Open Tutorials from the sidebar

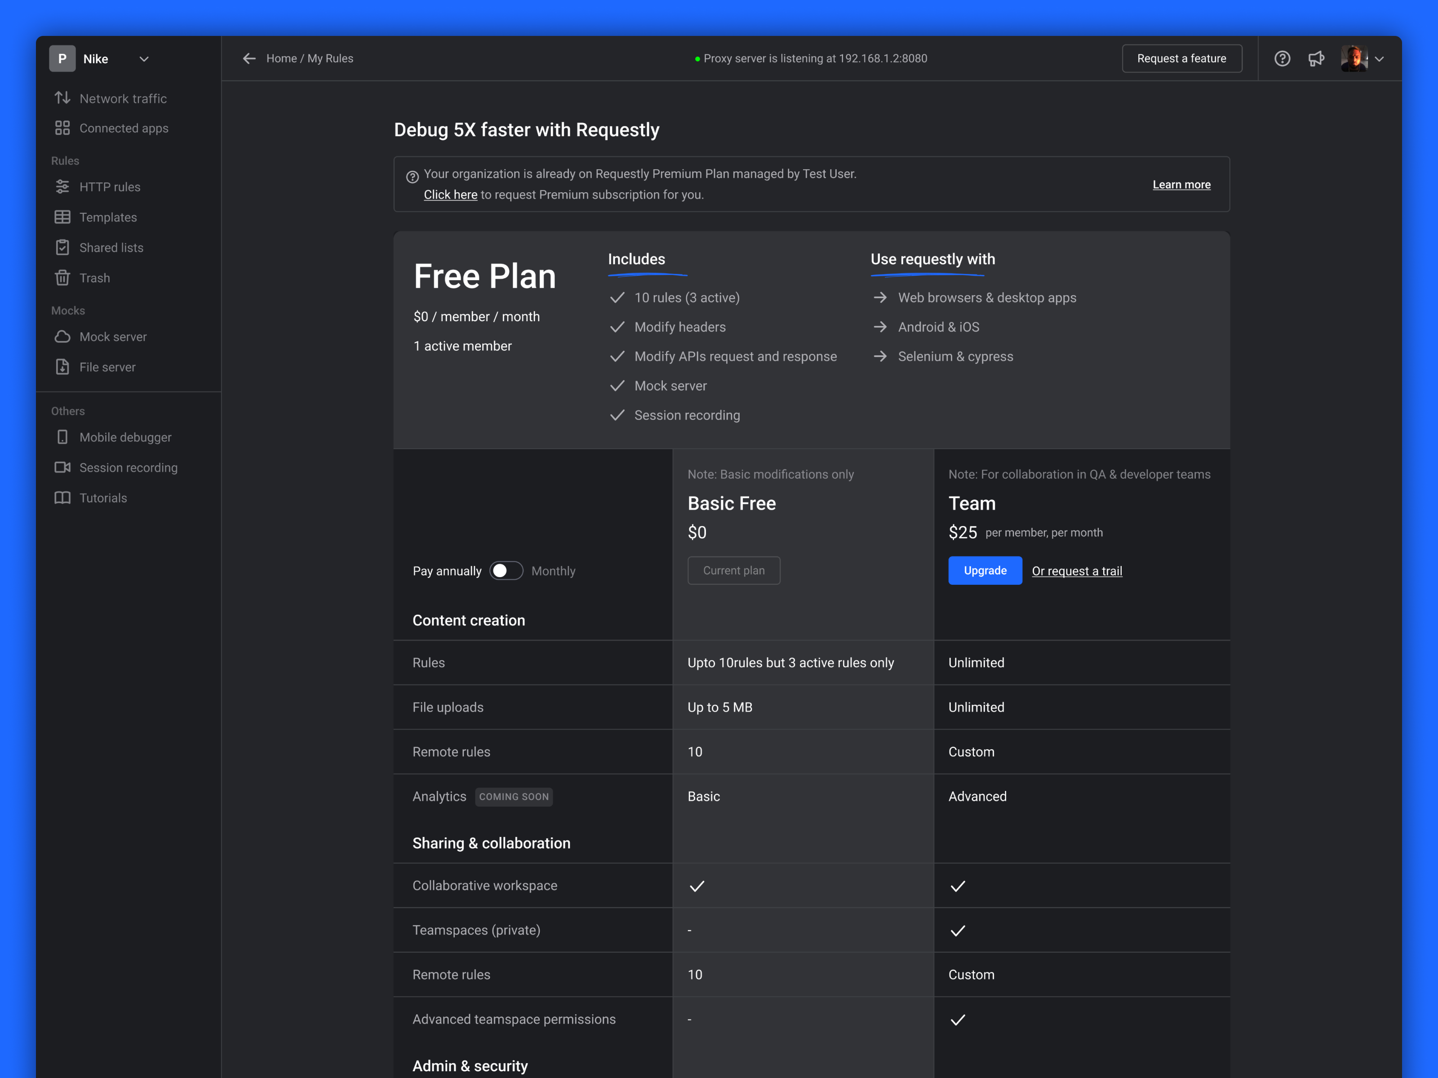click(x=103, y=498)
